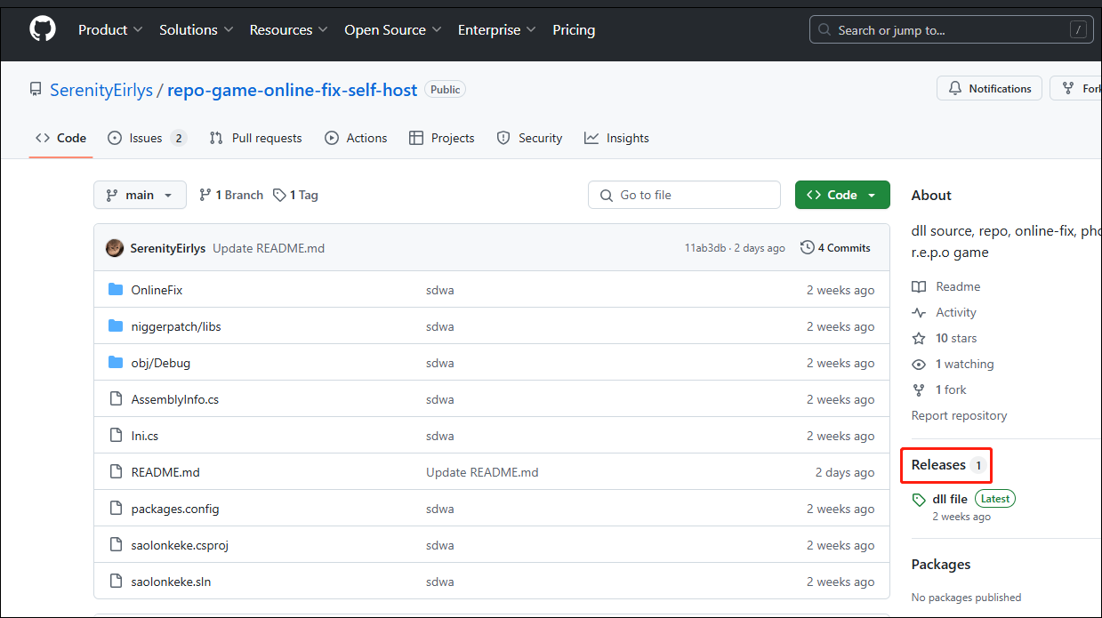View the 1 Branch link
The image size is (1102, 618).
pos(231,195)
